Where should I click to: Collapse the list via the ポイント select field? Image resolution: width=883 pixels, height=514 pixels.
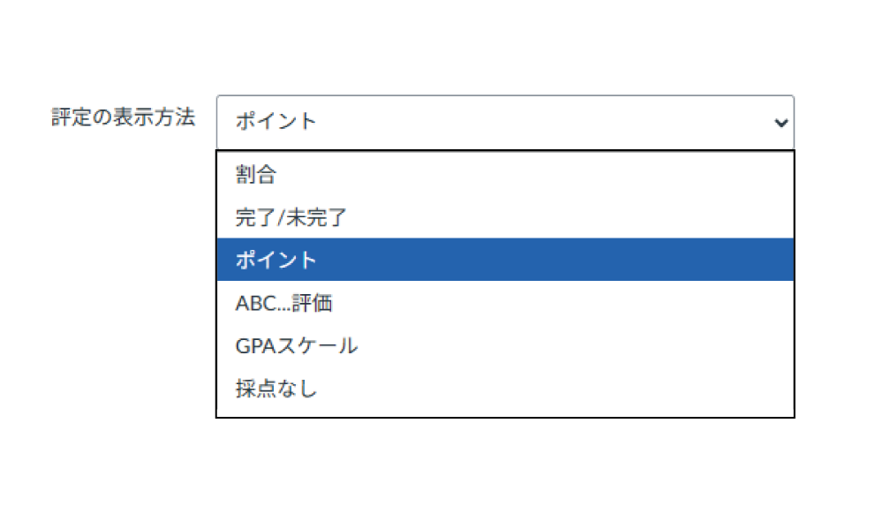pyautogui.click(x=504, y=123)
